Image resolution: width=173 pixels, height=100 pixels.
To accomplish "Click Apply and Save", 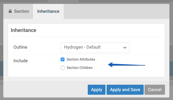I will (x=125, y=90).
